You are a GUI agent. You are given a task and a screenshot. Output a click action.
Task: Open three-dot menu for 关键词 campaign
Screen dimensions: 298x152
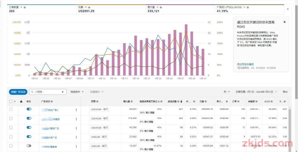(x=76, y=119)
